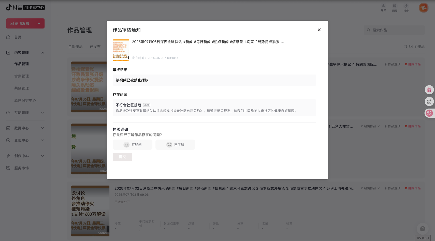The image size is (435, 241).
Task: Click the translate icon on right edge
Action: coord(429,113)
